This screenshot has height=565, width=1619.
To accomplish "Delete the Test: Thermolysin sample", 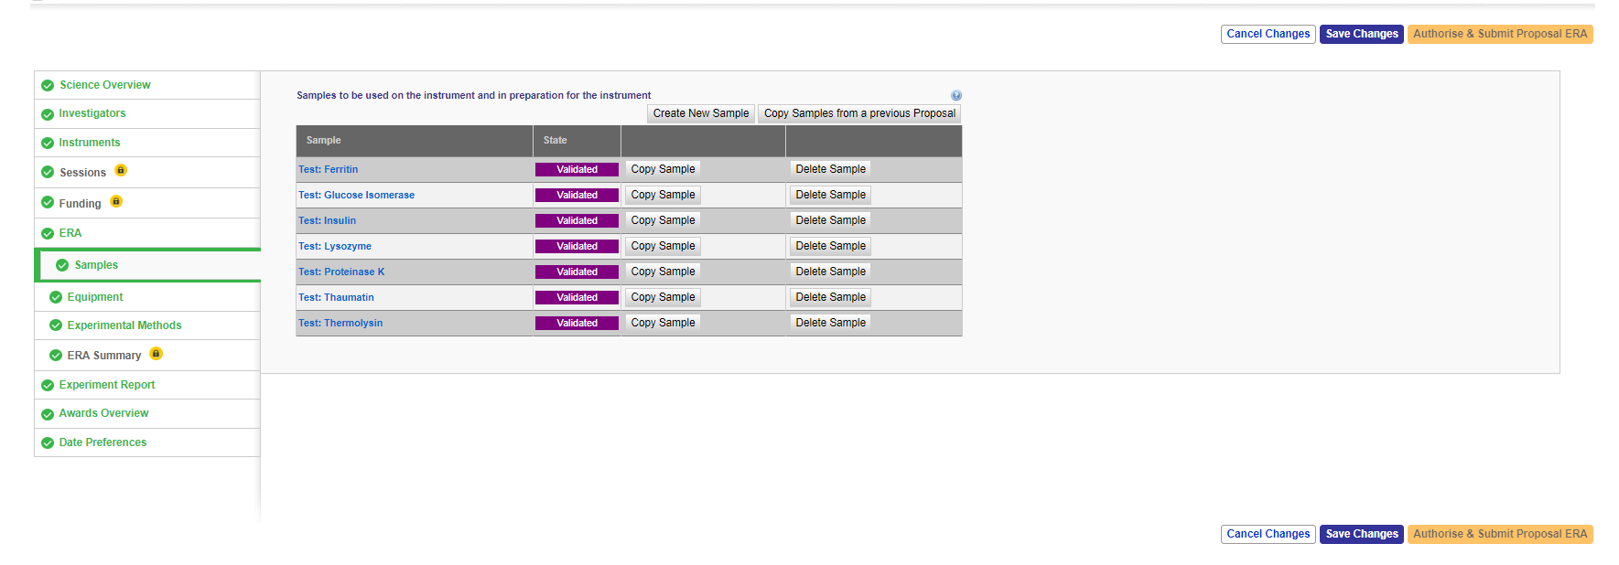I will point(830,323).
